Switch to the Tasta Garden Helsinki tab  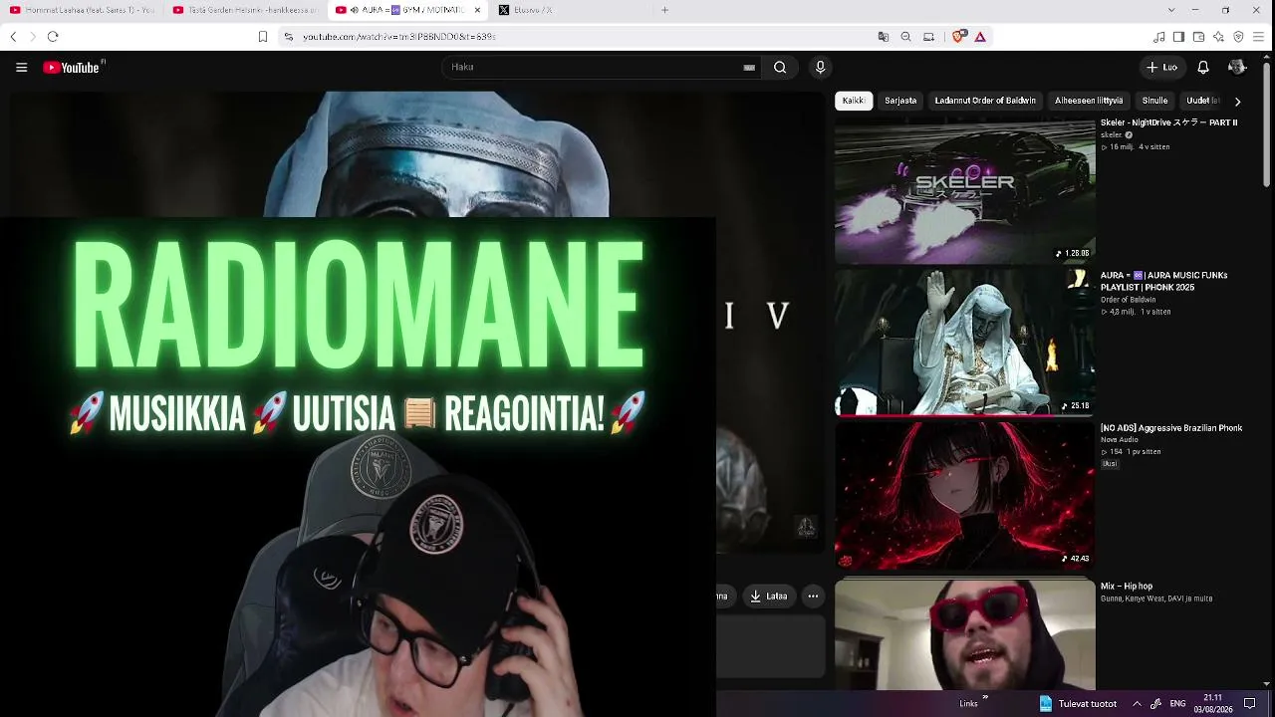click(245, 10)
